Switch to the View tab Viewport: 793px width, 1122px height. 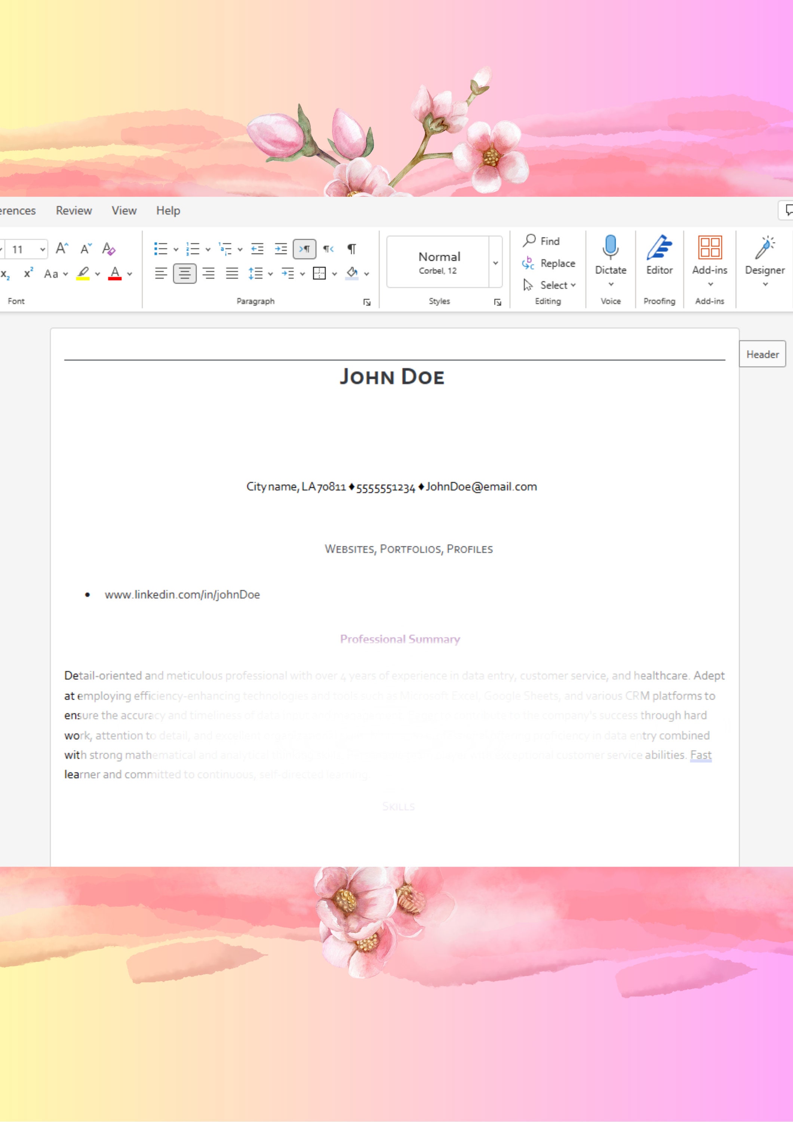coord(124,210)
